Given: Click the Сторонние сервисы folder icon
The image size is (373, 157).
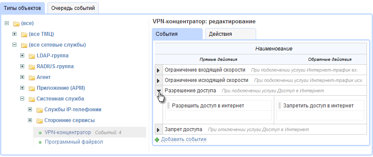Looking at the screenshot, I should [x=40, y=121].
